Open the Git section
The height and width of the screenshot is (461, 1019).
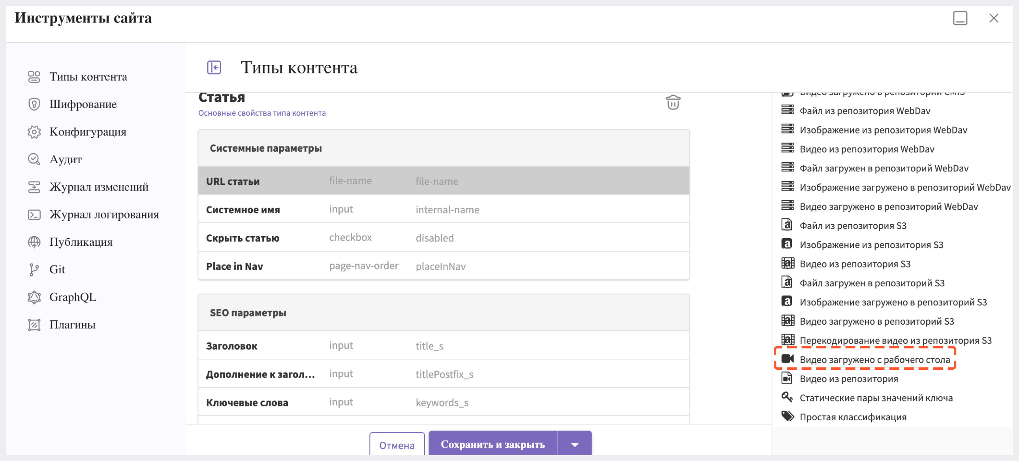pos(57,269)
